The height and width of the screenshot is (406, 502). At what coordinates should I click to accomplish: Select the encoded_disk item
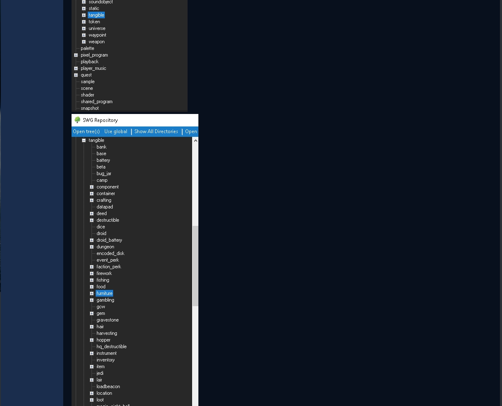click(x=111, y=253)
